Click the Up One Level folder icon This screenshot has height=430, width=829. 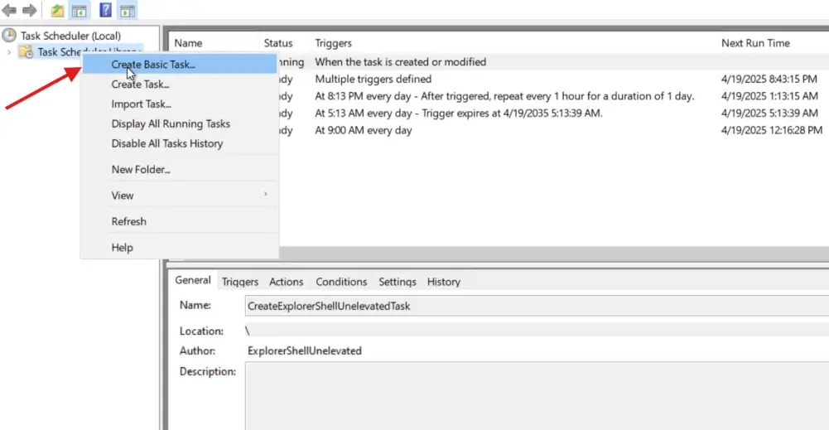pos(57,11)
